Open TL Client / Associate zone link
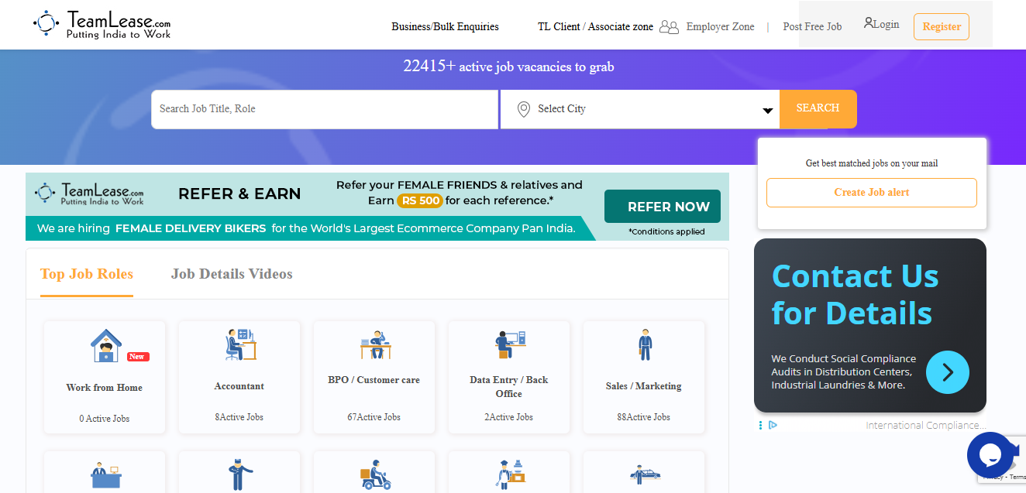Screen dimensions: 1026x493 tap(595, 27)
